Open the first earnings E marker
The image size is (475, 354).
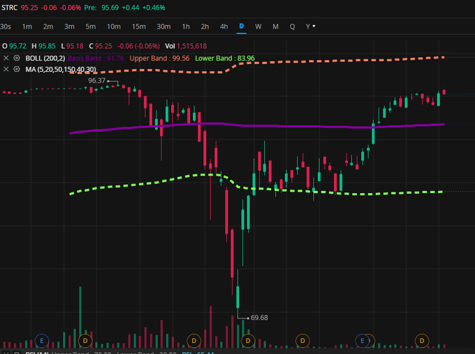(x=41, y=341)
